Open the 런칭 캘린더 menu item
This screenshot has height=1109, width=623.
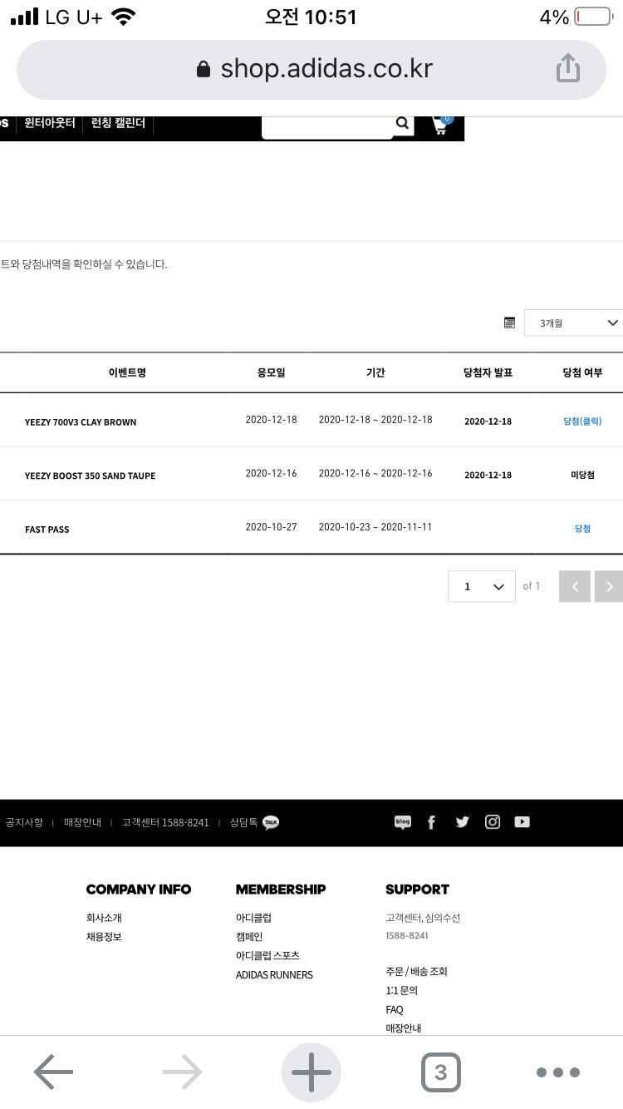[x=118, y=123]
